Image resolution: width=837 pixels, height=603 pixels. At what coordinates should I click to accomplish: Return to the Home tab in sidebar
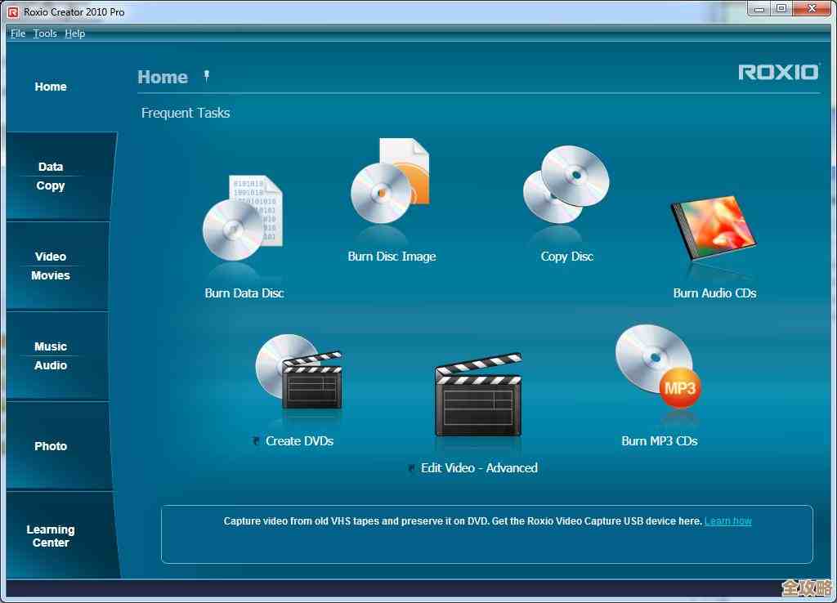[51, 87]
